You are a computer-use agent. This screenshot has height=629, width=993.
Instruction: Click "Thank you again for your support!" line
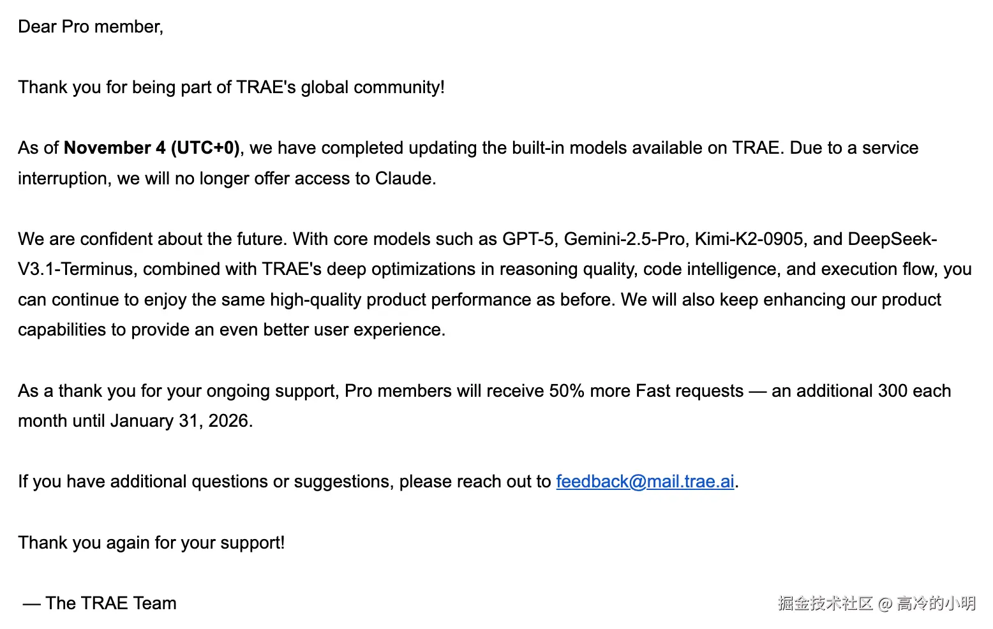point(151,543)
